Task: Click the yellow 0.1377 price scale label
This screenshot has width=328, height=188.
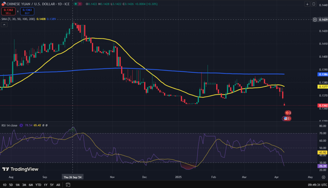Action: (x=323, y=87)
